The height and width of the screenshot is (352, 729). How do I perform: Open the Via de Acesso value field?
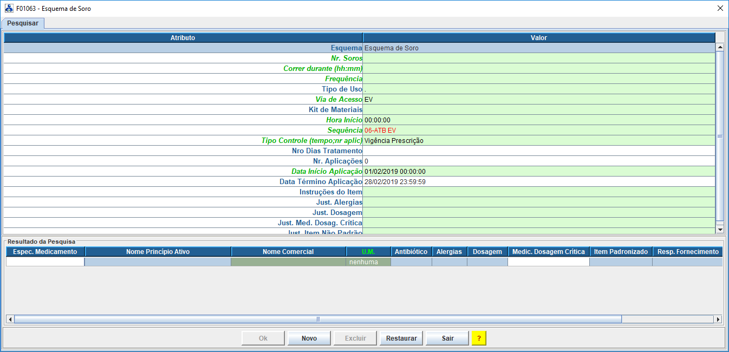[x=539, y=100]
